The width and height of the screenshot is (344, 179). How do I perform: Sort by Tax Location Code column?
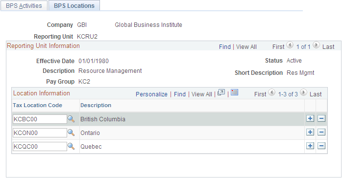click(x=38, y=105)
